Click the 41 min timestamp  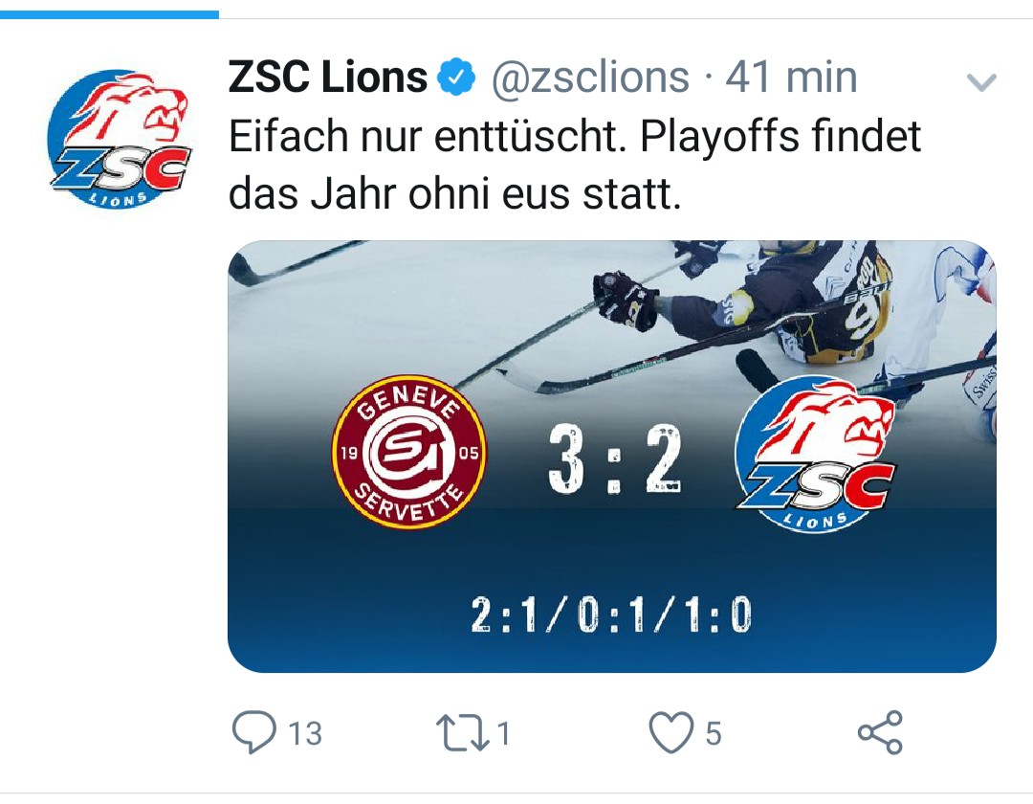(x=791, y=78)
